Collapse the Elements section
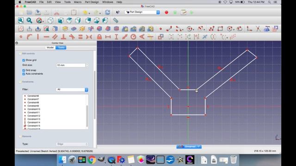The width and height of the screenshot is (296, 166). pyautogui.click(x=20, y=136)
